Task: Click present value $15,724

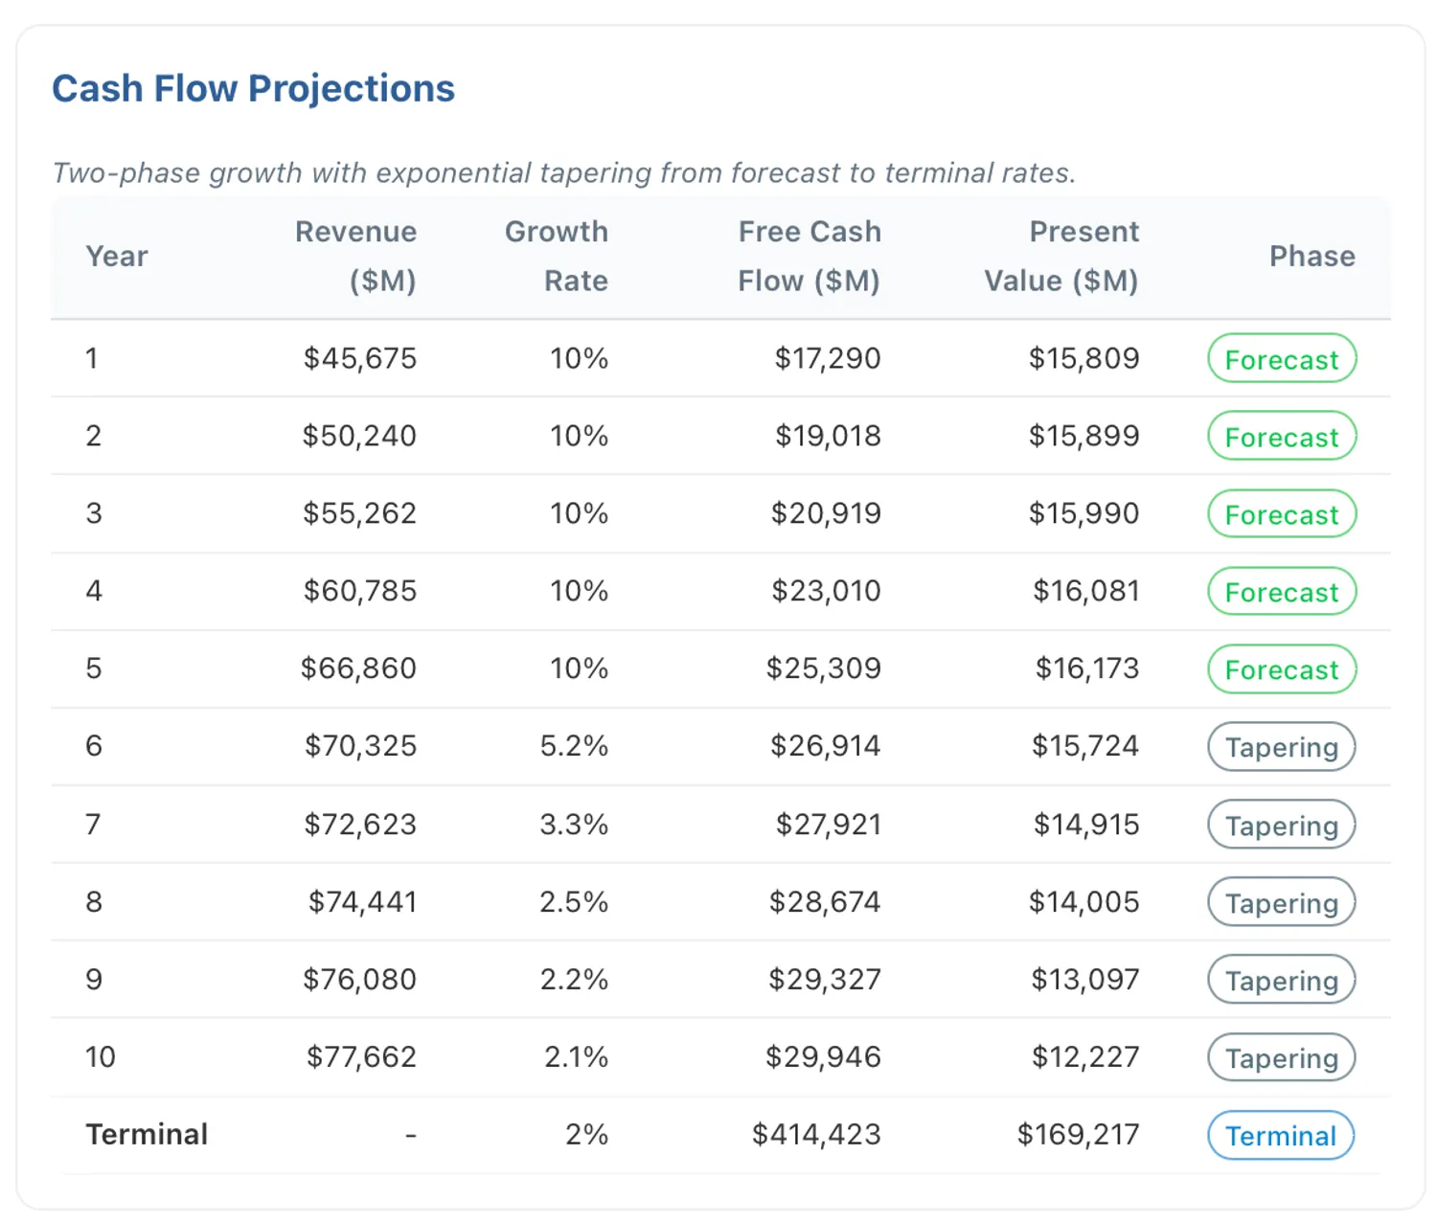Action: (1084, 746)
